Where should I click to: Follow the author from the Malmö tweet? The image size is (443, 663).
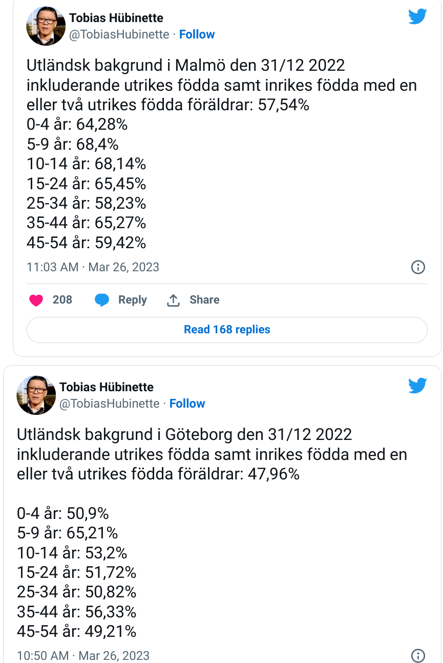[197, 34]
